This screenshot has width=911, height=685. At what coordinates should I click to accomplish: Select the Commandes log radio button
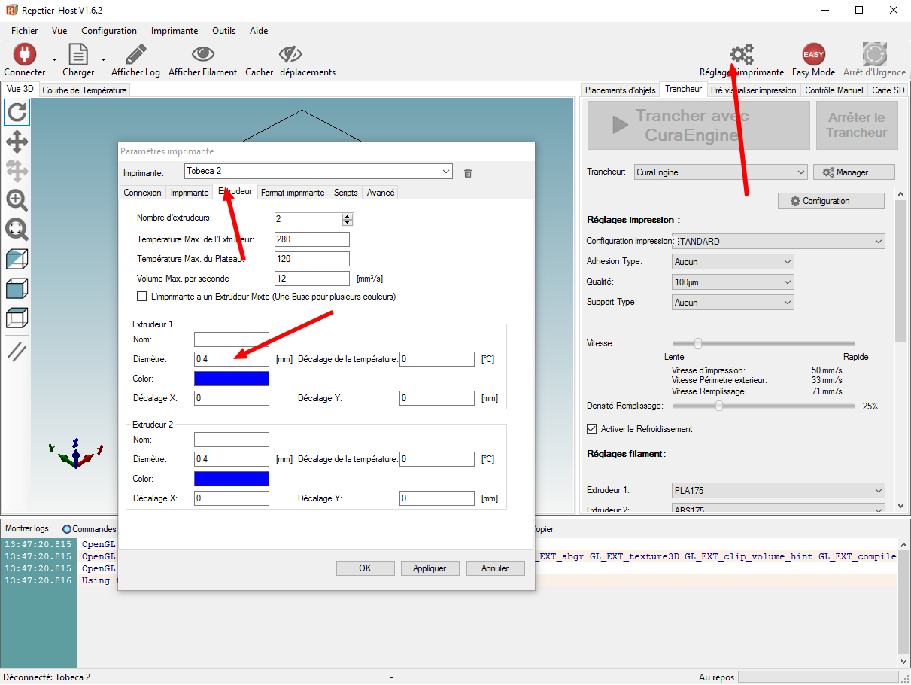click(67, 529)
